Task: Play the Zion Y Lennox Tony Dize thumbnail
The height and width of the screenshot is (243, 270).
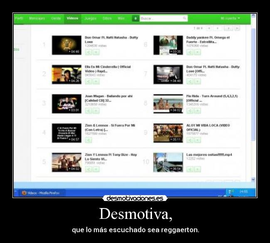Action: (x=66, y=162)
